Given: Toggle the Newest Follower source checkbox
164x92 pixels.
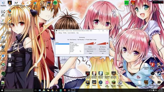Looking at the screenshot, I should click(71, 46).
